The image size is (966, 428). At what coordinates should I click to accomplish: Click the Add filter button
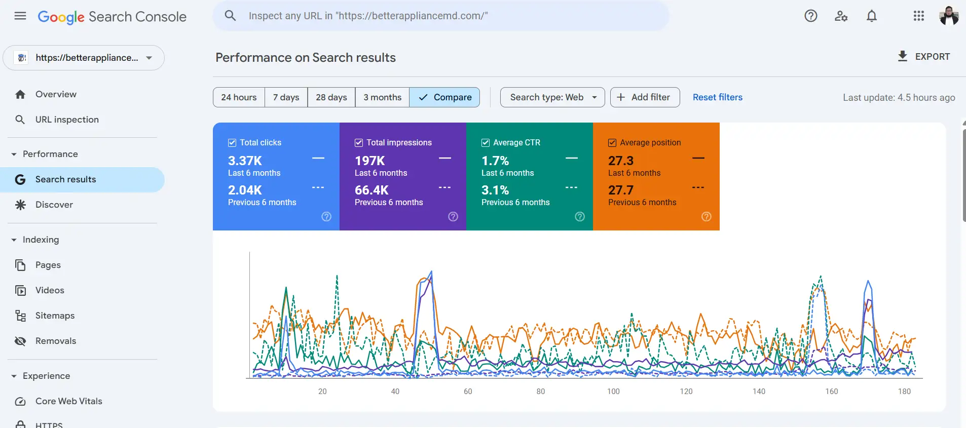click(x=644, y=97)
